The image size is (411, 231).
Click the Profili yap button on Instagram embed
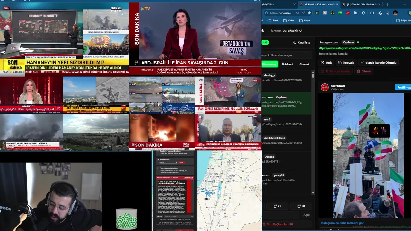pos(403,87)
